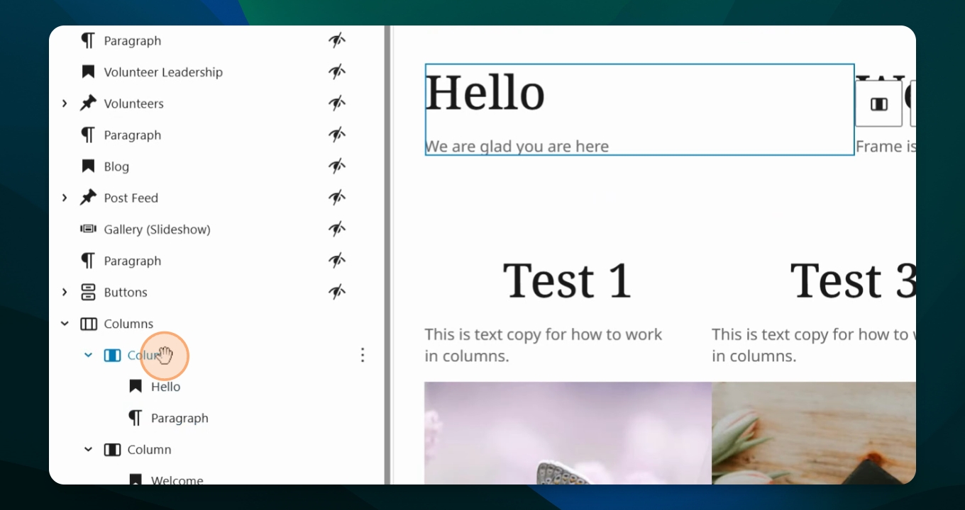Collapse the Columns block tree
Screen dimensions: 965x510
coord(65,324)
